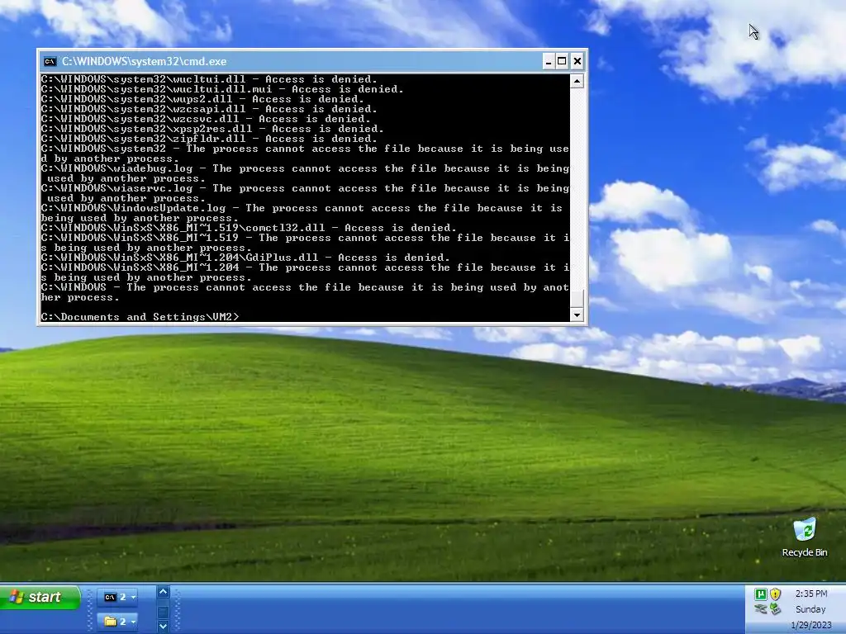Click the 2:35 PM system clock
Viewport: 846px width, 634px height.
[811, 594]
